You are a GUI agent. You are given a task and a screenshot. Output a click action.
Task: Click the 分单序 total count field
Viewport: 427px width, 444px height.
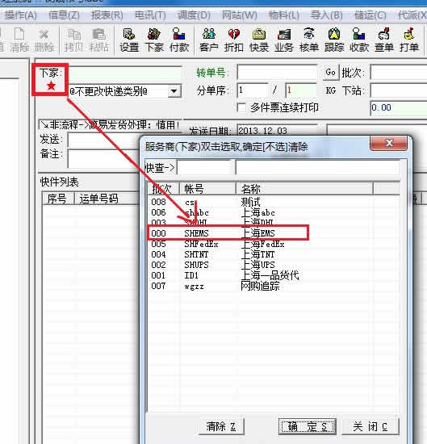point(301,90)
